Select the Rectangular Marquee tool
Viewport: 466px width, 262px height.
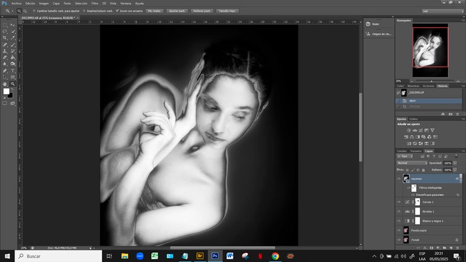point(5,25)
